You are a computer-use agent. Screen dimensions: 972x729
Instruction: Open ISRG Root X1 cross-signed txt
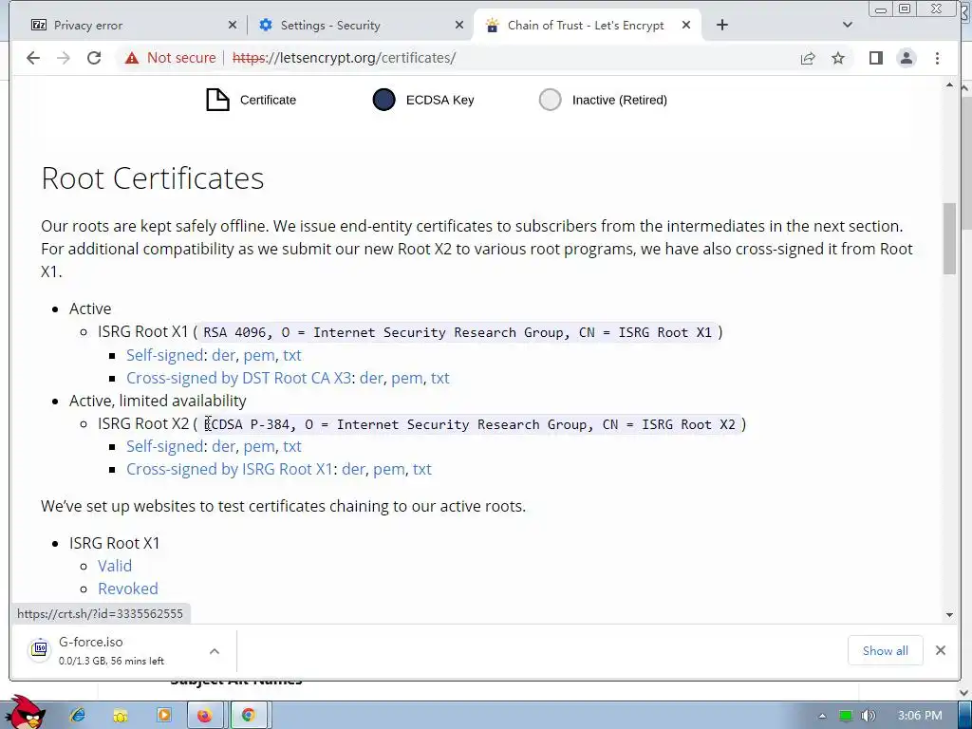click(x=422, y=469)
